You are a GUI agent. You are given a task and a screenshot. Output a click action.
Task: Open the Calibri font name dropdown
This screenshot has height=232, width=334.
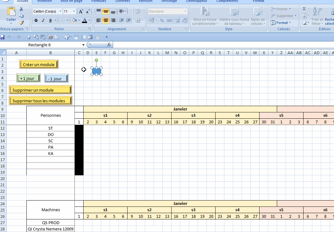60,12
